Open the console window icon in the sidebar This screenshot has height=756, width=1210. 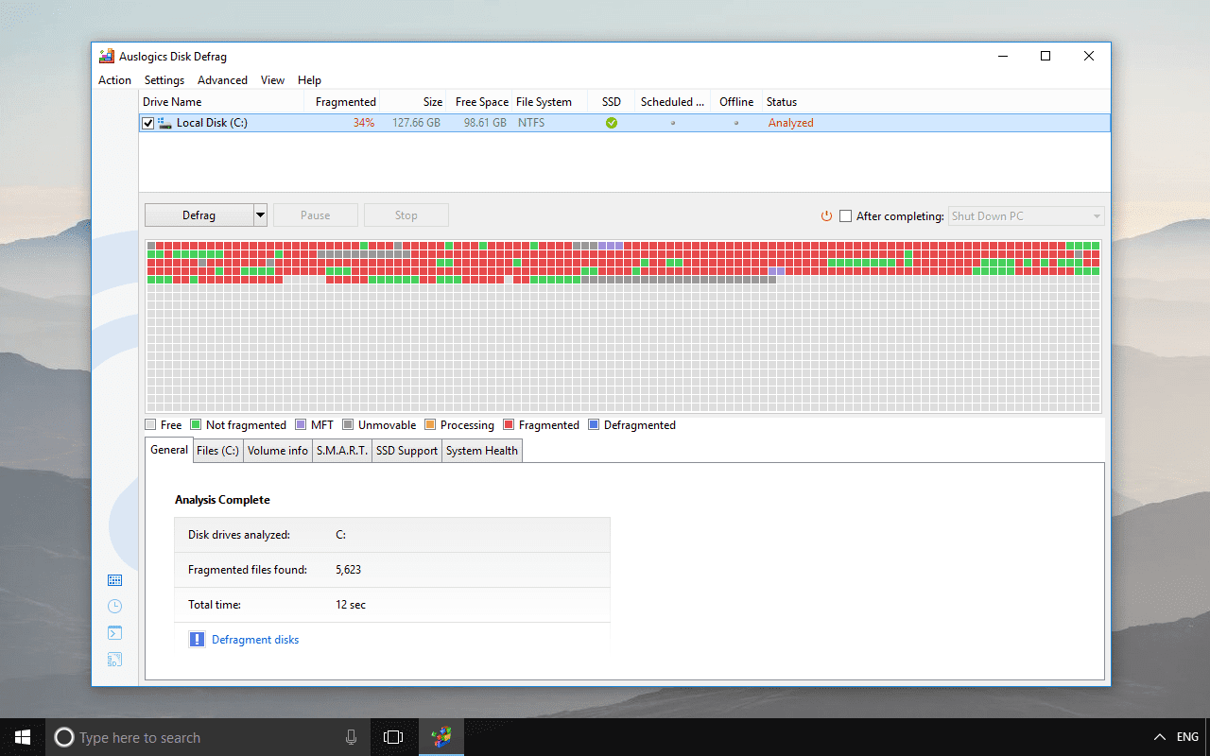[x=114, y=633]
